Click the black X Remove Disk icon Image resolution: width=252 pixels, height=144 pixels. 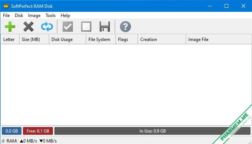pos(28,27)
